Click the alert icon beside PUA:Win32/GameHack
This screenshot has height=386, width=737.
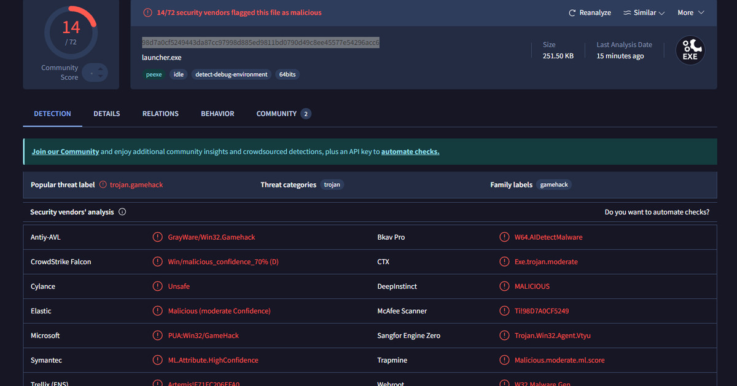158,336
